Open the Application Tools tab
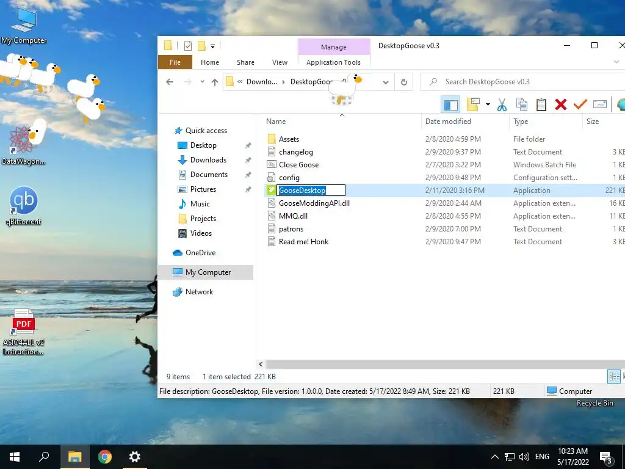 tap(334, 62)
